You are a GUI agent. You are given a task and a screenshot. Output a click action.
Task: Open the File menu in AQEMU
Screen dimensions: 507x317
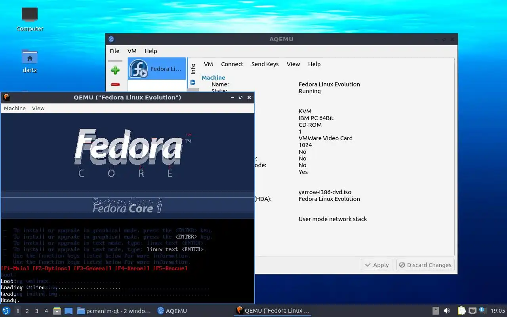tap(114, 51)
